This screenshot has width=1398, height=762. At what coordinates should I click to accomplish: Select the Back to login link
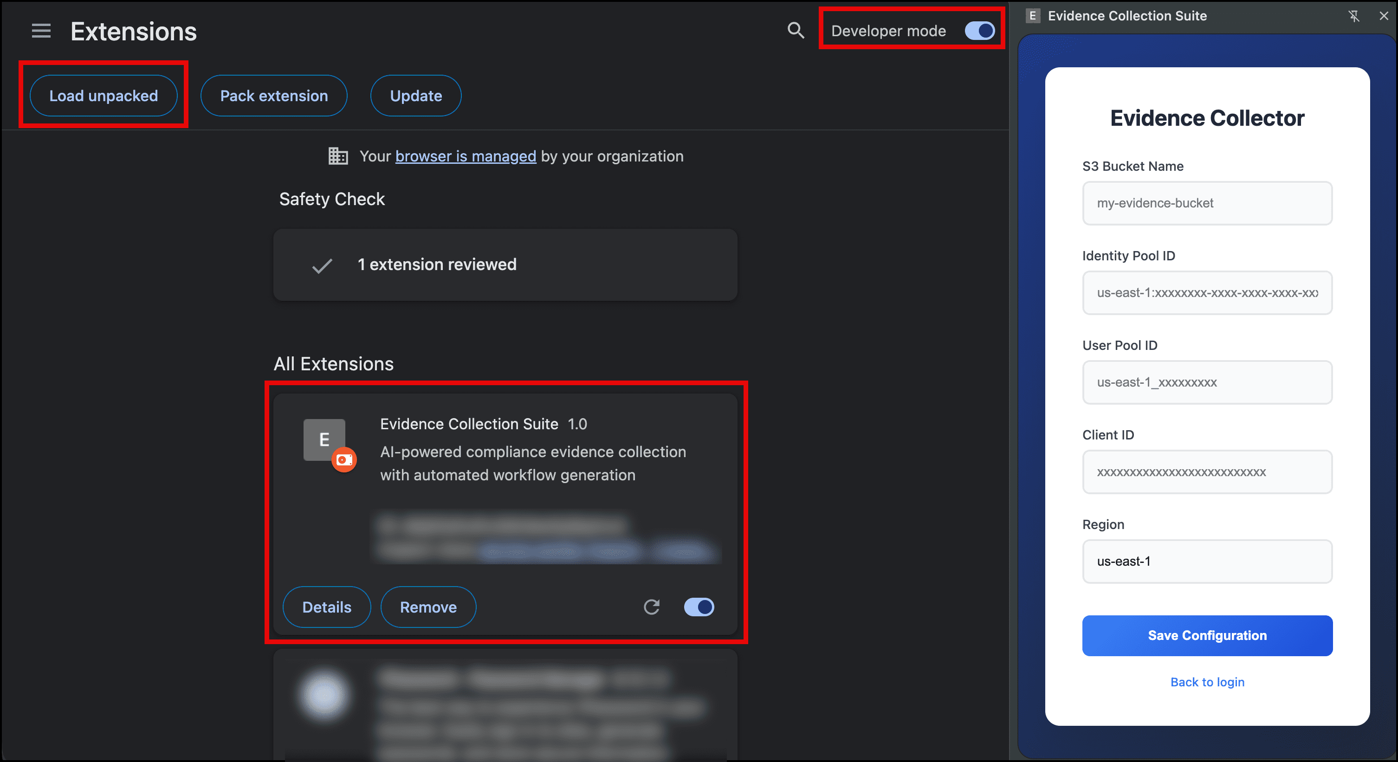1207,682
